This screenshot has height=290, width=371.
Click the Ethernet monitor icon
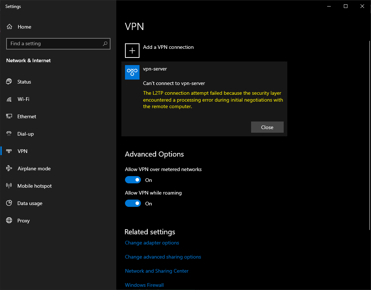9,116
